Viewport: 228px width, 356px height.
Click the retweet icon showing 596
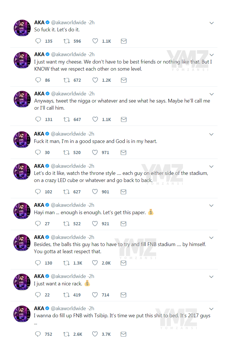pos(67,41)
